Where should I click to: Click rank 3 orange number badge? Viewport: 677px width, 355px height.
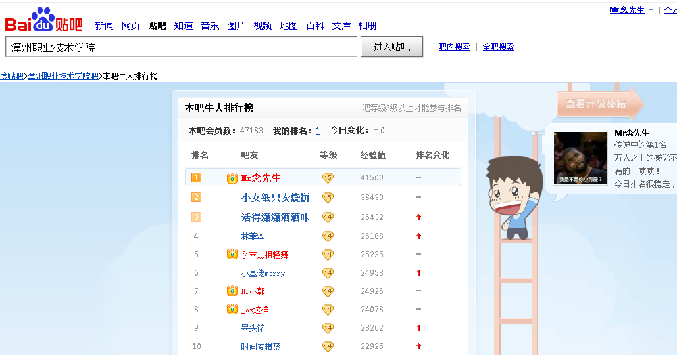point(196,217)
